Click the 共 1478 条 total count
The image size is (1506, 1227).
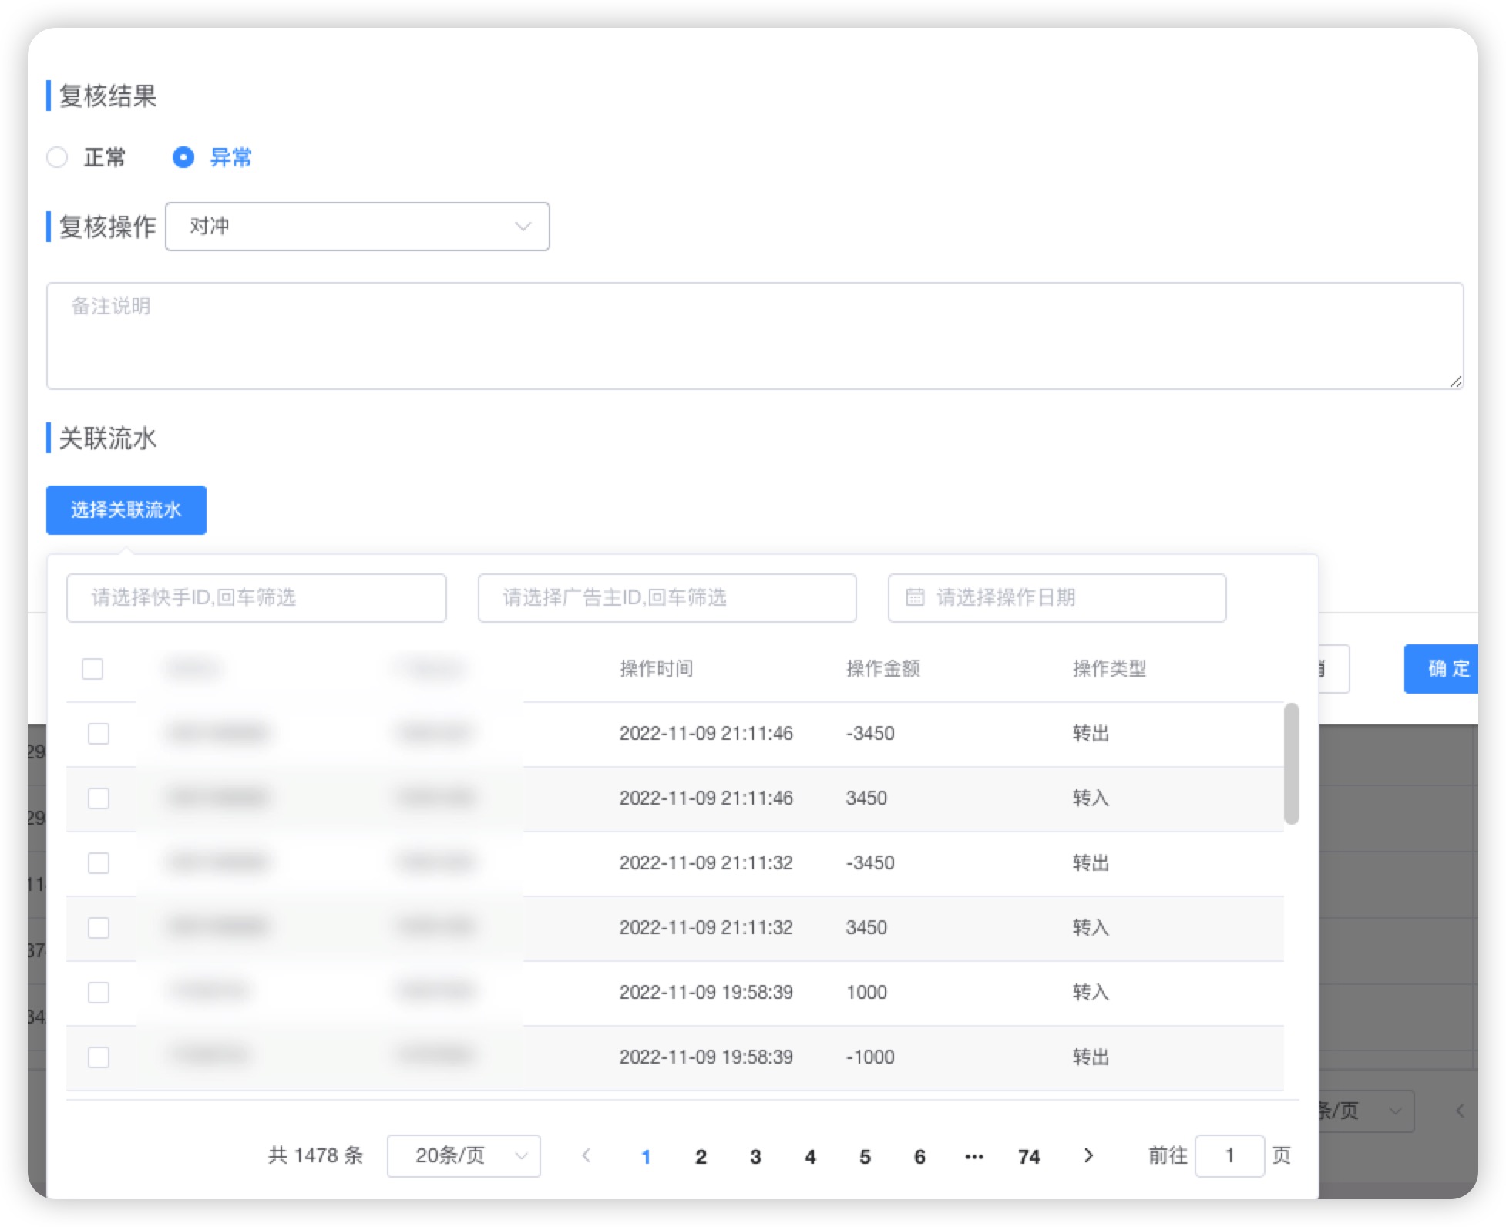point(315,1155)
